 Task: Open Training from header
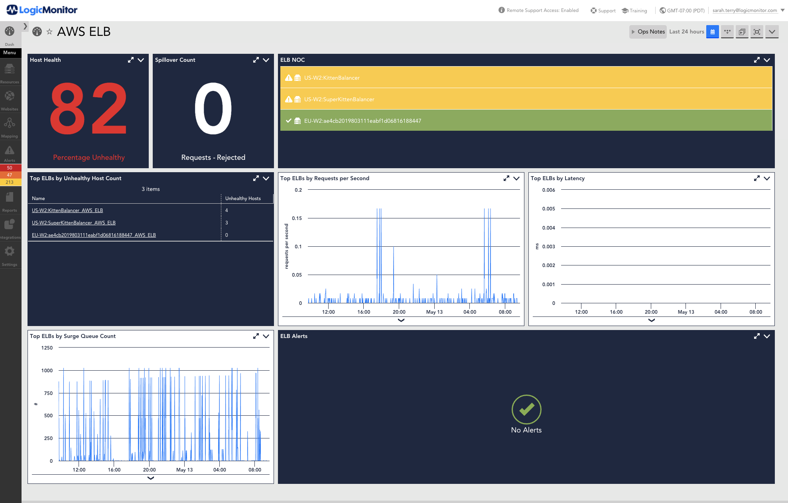coord(634,10)
